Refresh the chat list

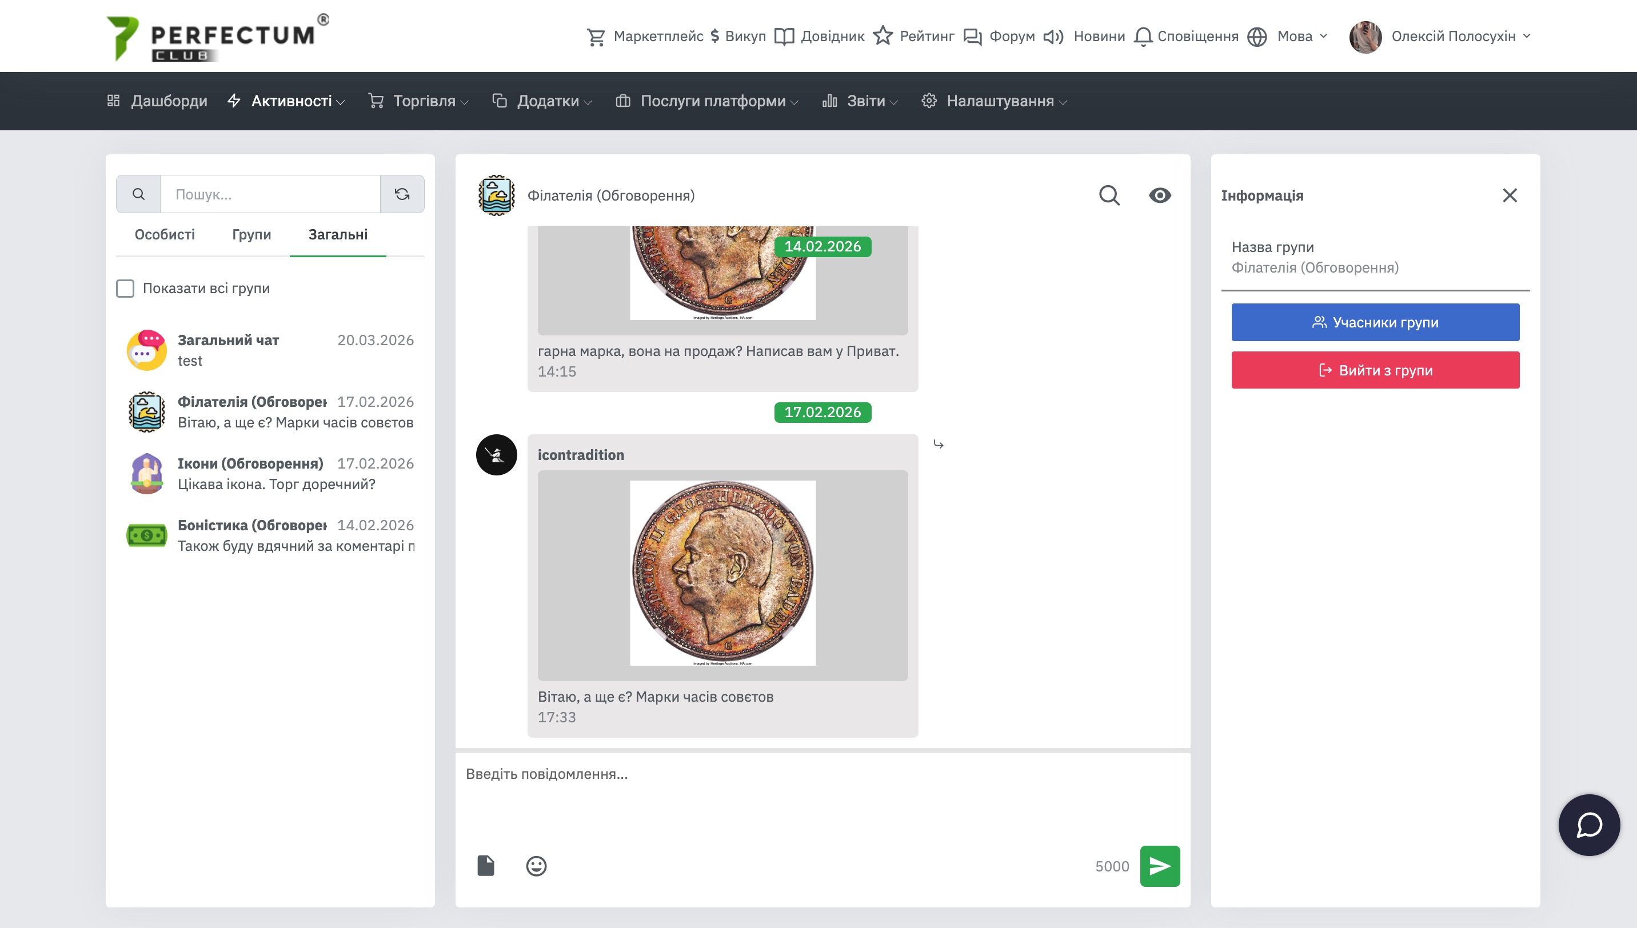pos(402,194)
